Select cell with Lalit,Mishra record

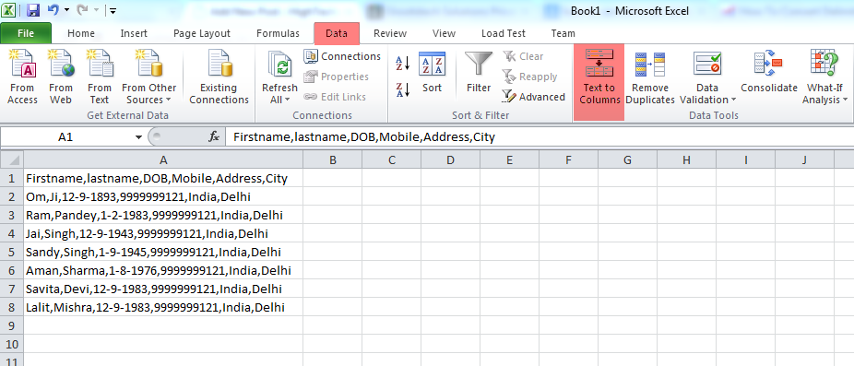[x=163, y=307]
